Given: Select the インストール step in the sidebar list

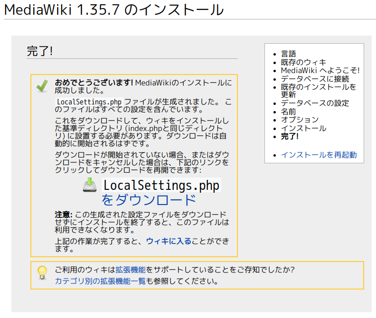Looking at the screenshot, I should point(303,128).
